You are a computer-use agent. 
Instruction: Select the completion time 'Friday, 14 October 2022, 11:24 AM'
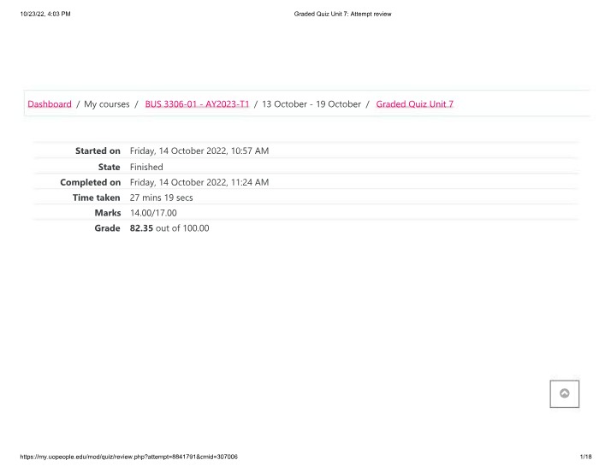click(199, 182)
